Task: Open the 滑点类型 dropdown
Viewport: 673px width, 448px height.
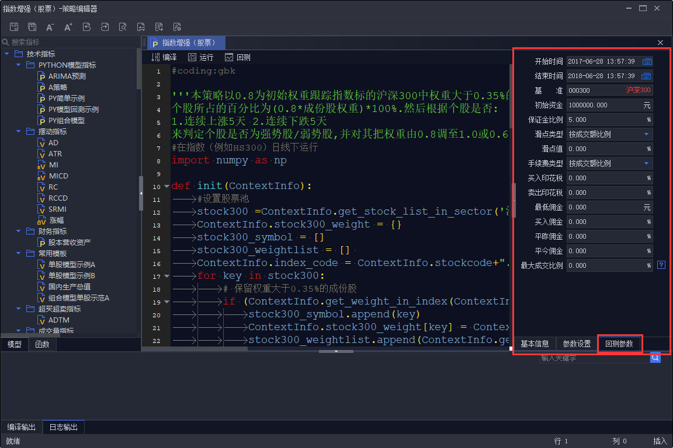Action: (x=646, y=134)
